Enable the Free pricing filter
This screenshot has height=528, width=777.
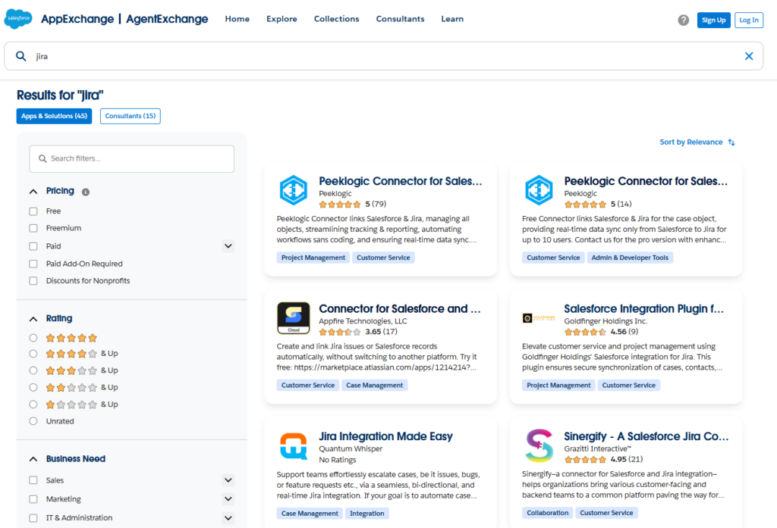pyautogui.click(x=32, y=211)
